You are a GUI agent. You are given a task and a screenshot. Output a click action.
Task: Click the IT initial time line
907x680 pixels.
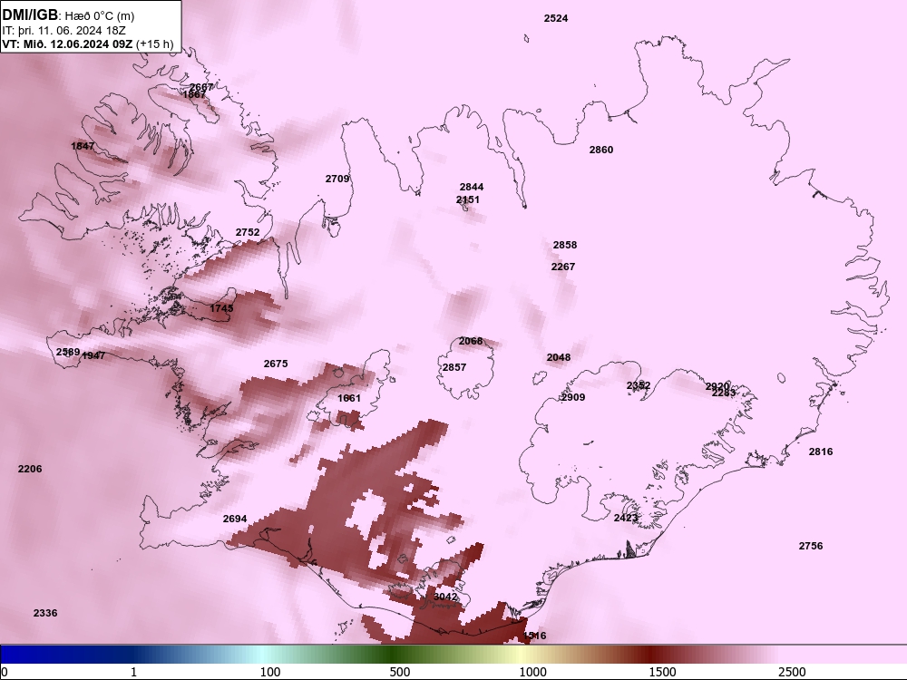[x=63, y=31]
